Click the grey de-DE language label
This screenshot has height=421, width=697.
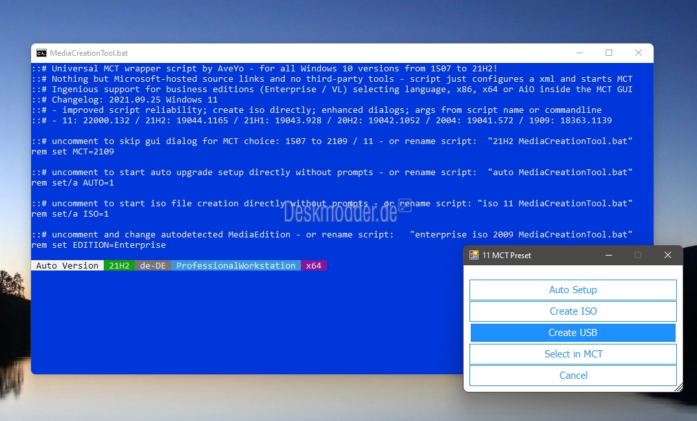click(153, 265)
